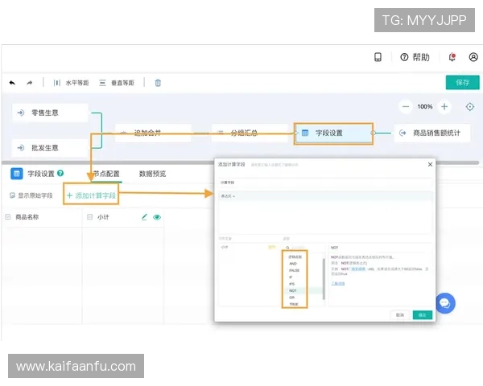Click the function search box in dialog
This screenshot has height=386, width=483.
tap(304, 248)
